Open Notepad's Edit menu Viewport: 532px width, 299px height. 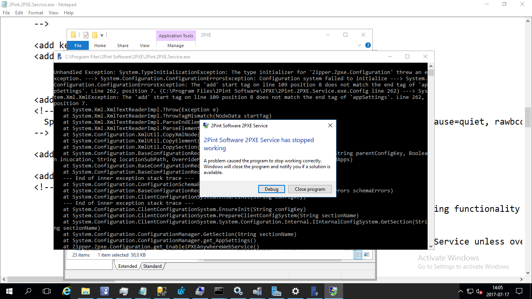(19, 13)
